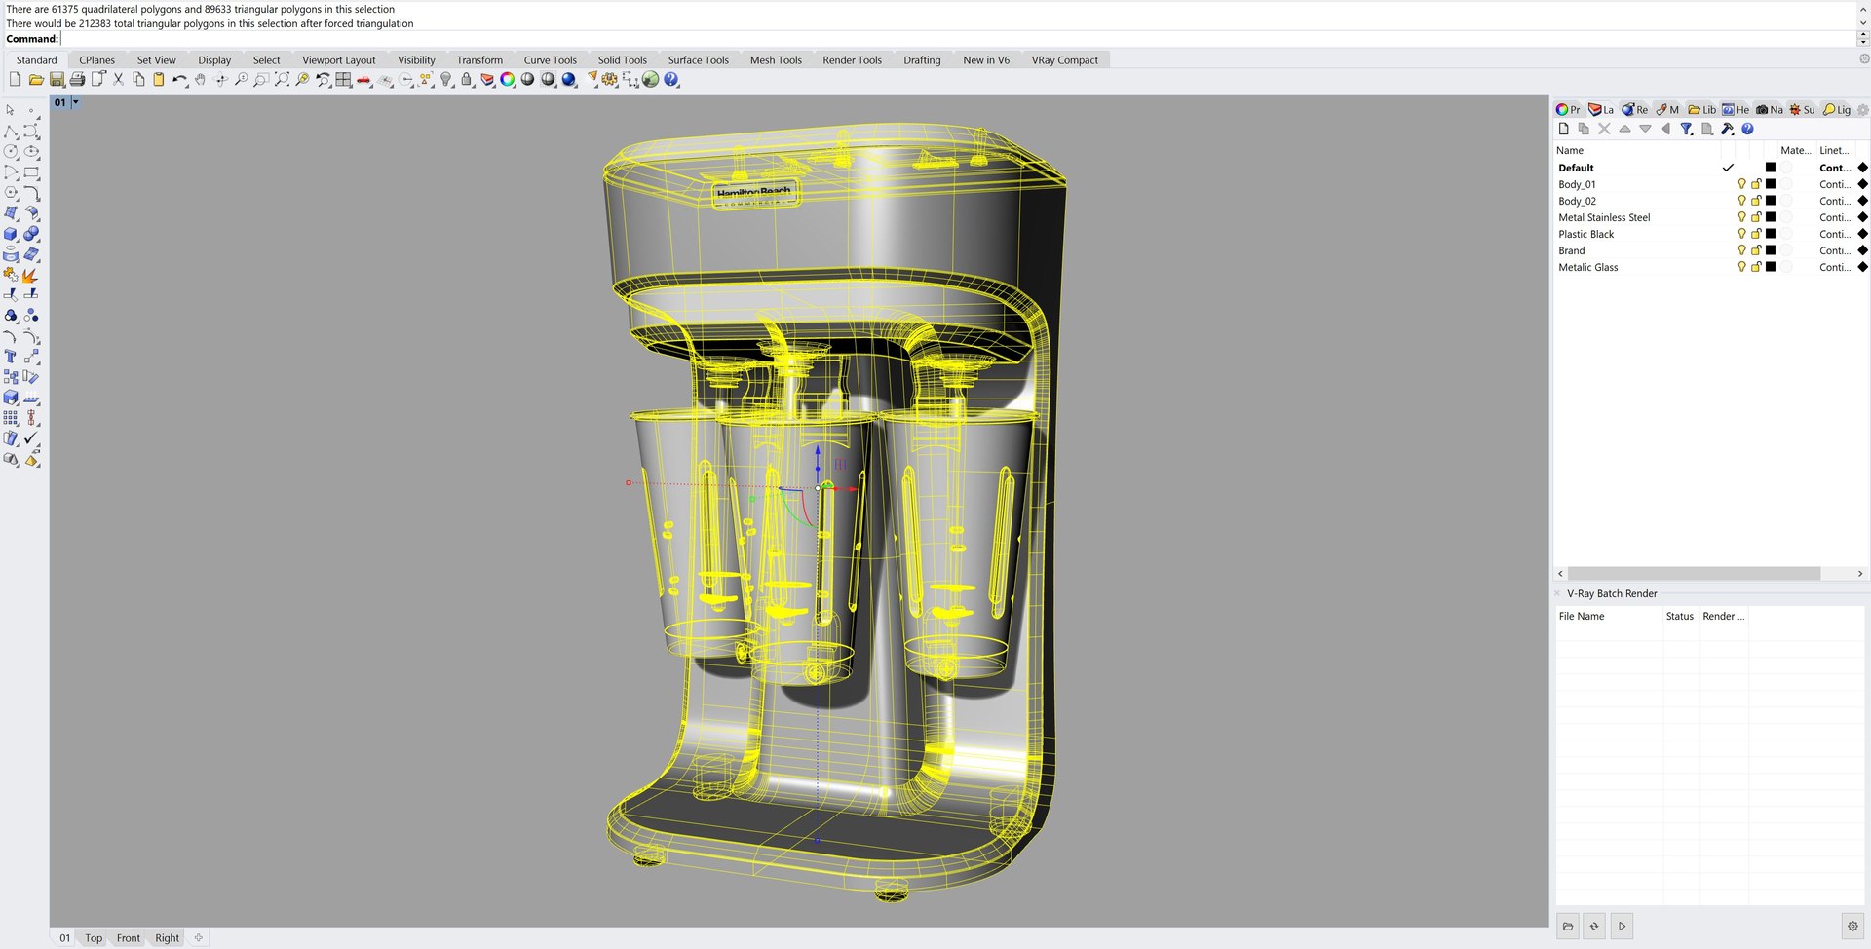Toggle visibility bulb for Metal Stainless Steel layer
The image size is (1871, 949).
[1741, 217]
